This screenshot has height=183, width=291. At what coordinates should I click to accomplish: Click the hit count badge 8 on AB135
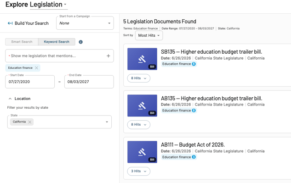(x=194, y=111)
